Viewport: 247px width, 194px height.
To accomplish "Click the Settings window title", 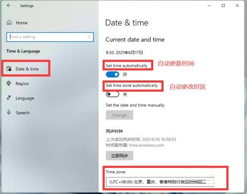I will [27, 6].
